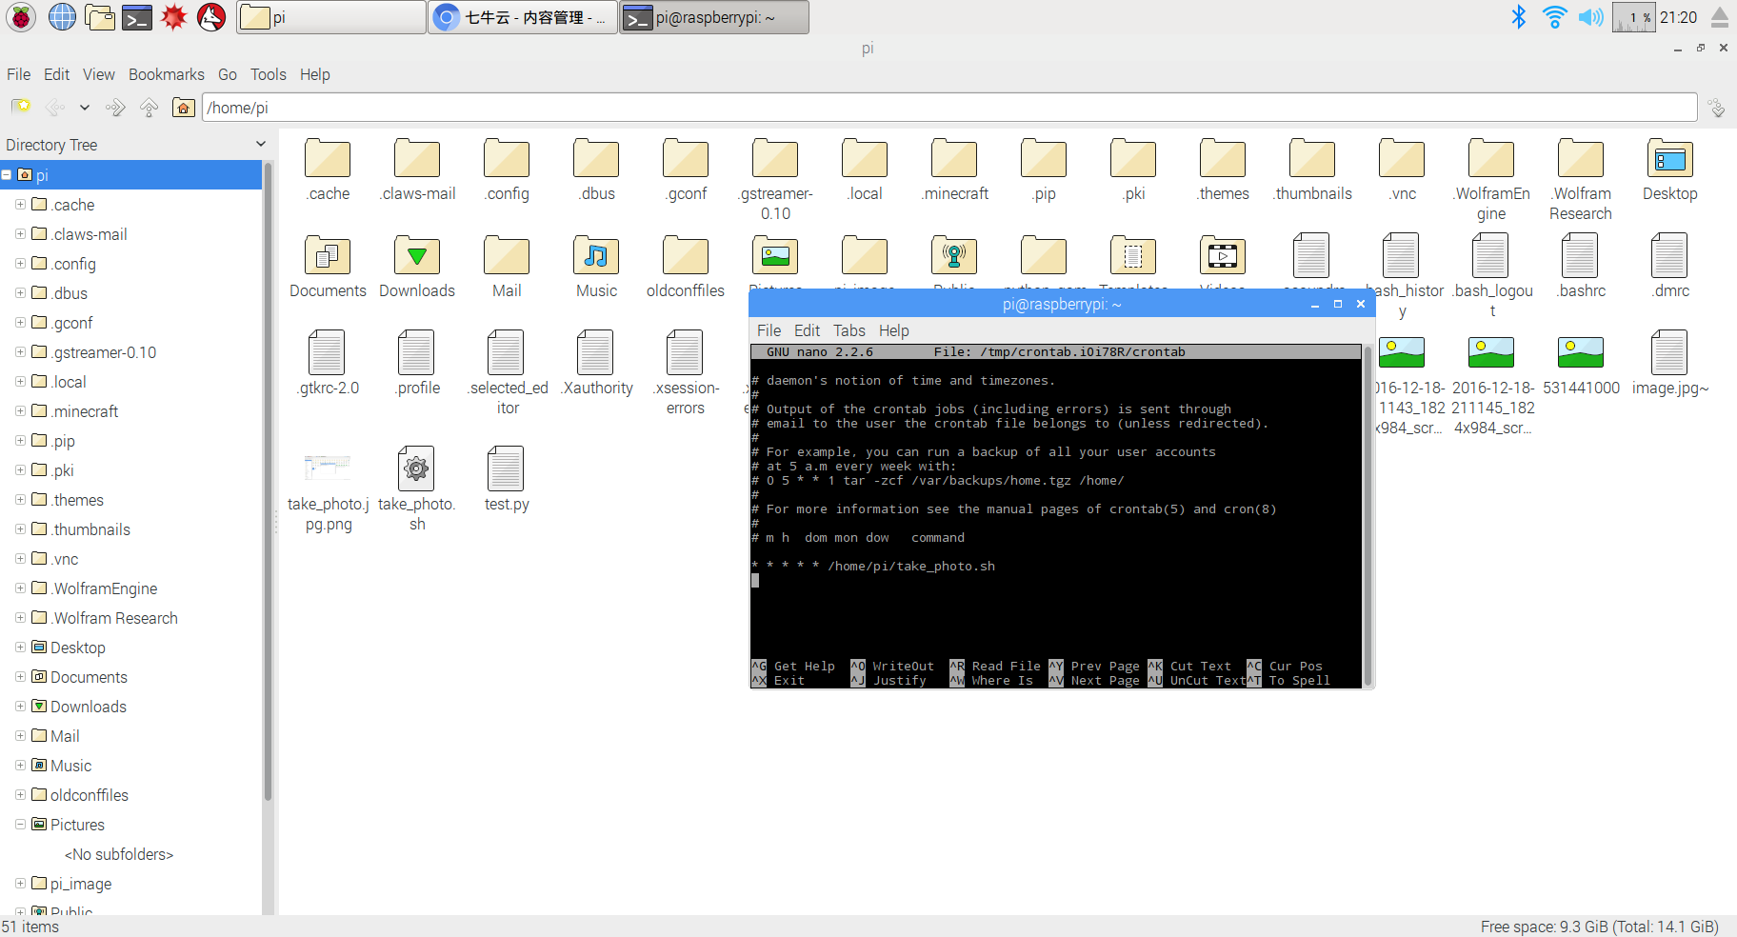Switch to the pi file manager taskbar button
The width and height of the screenshot is (1737, 937).
pos(330,17)
